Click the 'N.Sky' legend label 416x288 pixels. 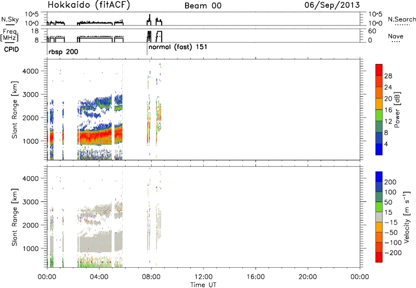pos(10,19)
